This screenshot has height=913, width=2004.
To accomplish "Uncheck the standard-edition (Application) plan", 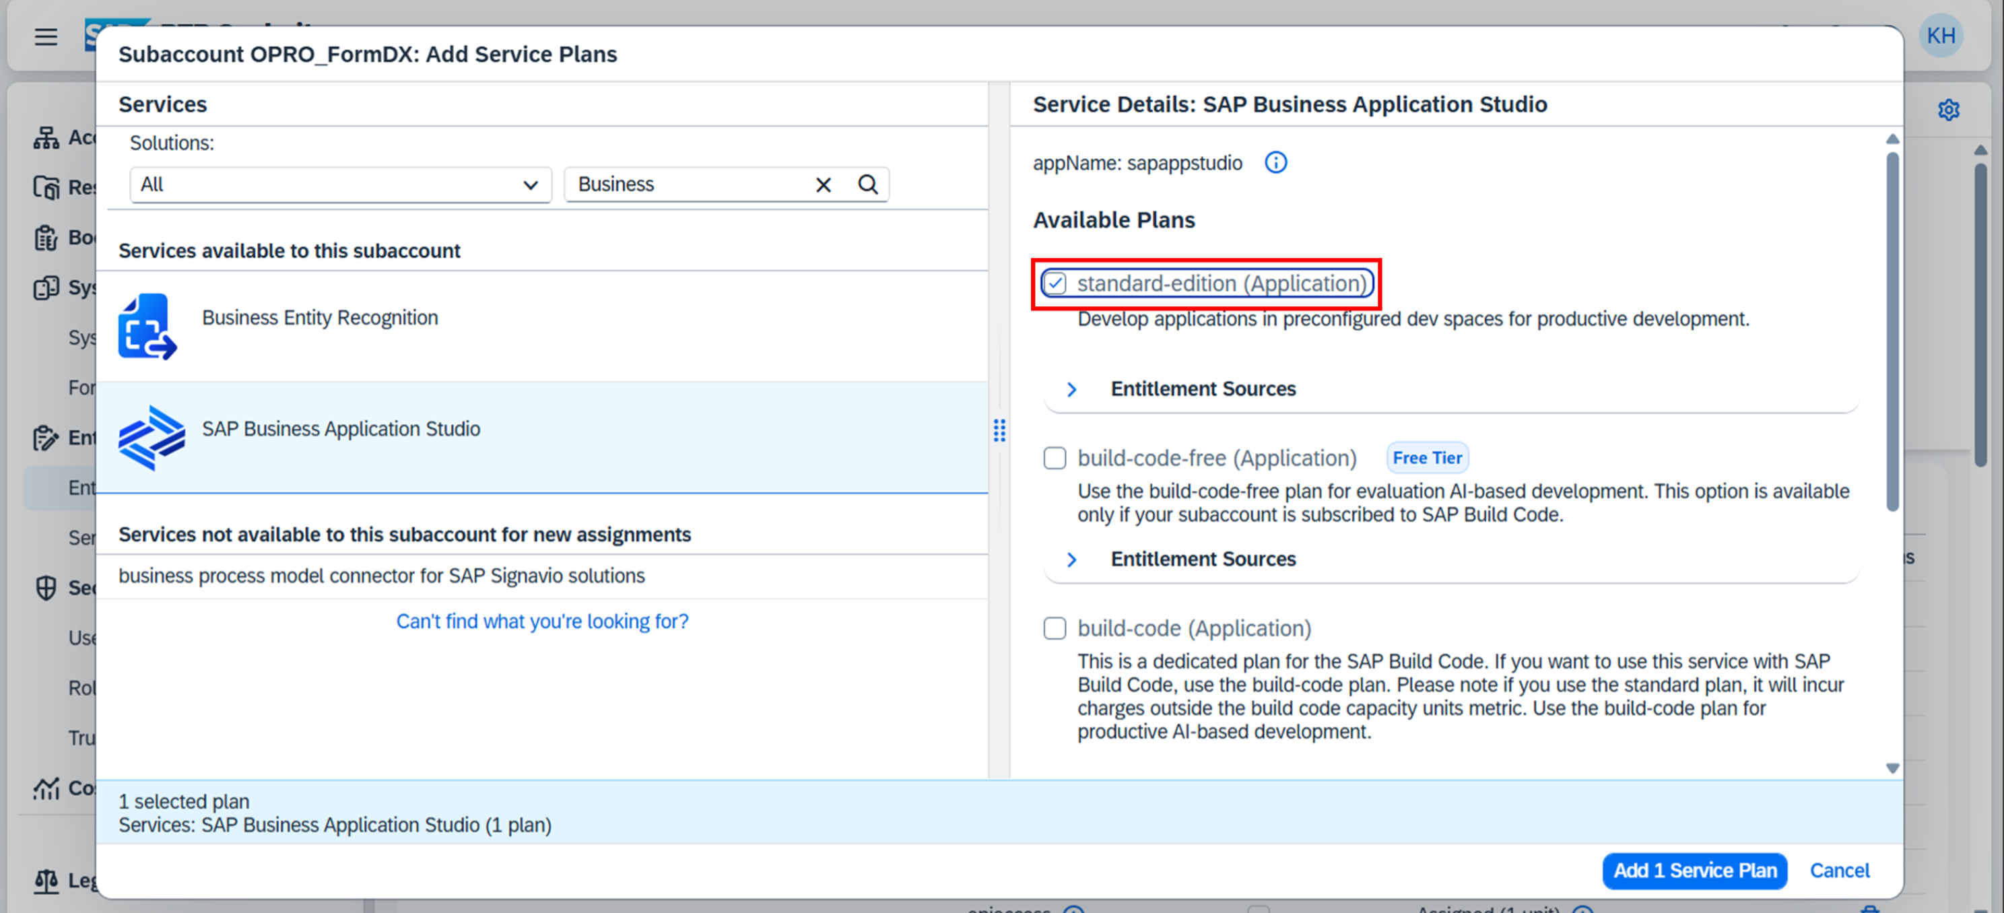I will [x=1055, y=283].
